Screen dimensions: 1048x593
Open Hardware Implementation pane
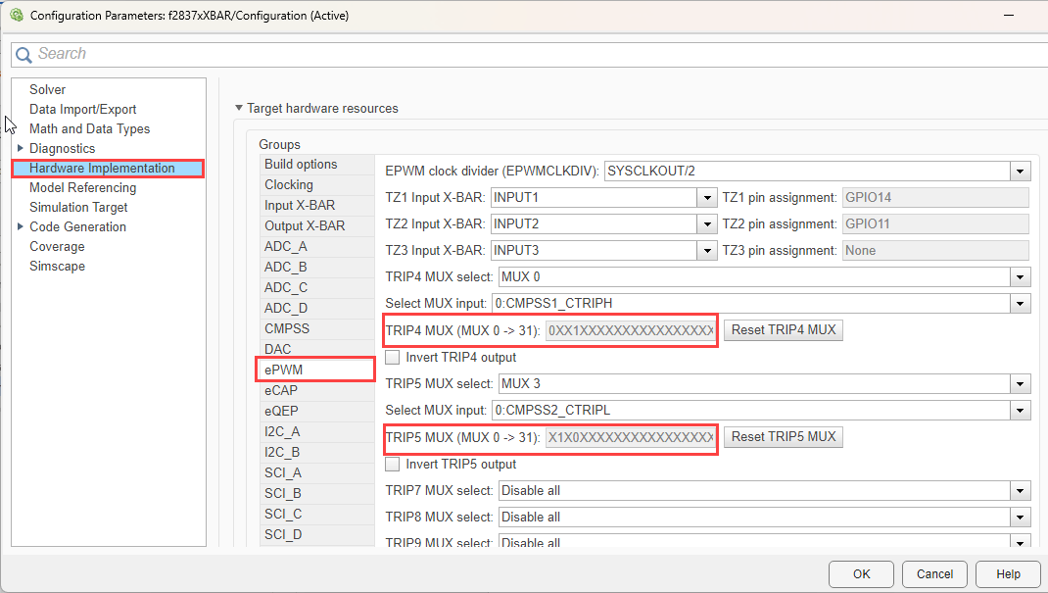[x=102, y=168]
